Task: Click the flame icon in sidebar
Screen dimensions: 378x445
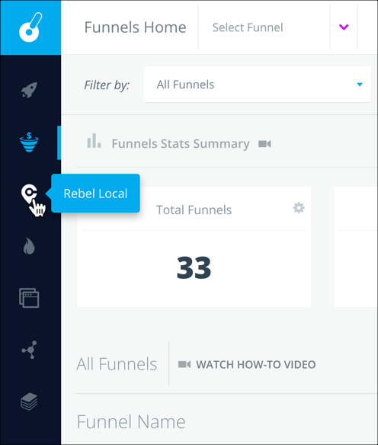Action: (29, 246)
